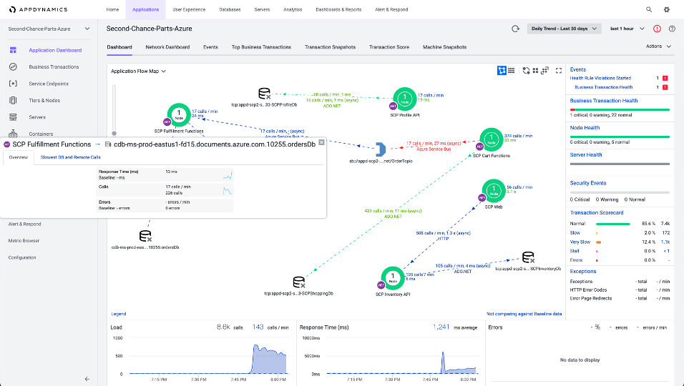This screenshot has height=386, width=684.
Task: Click the ordersDb database icon on the map
Action: coord(145,236)
